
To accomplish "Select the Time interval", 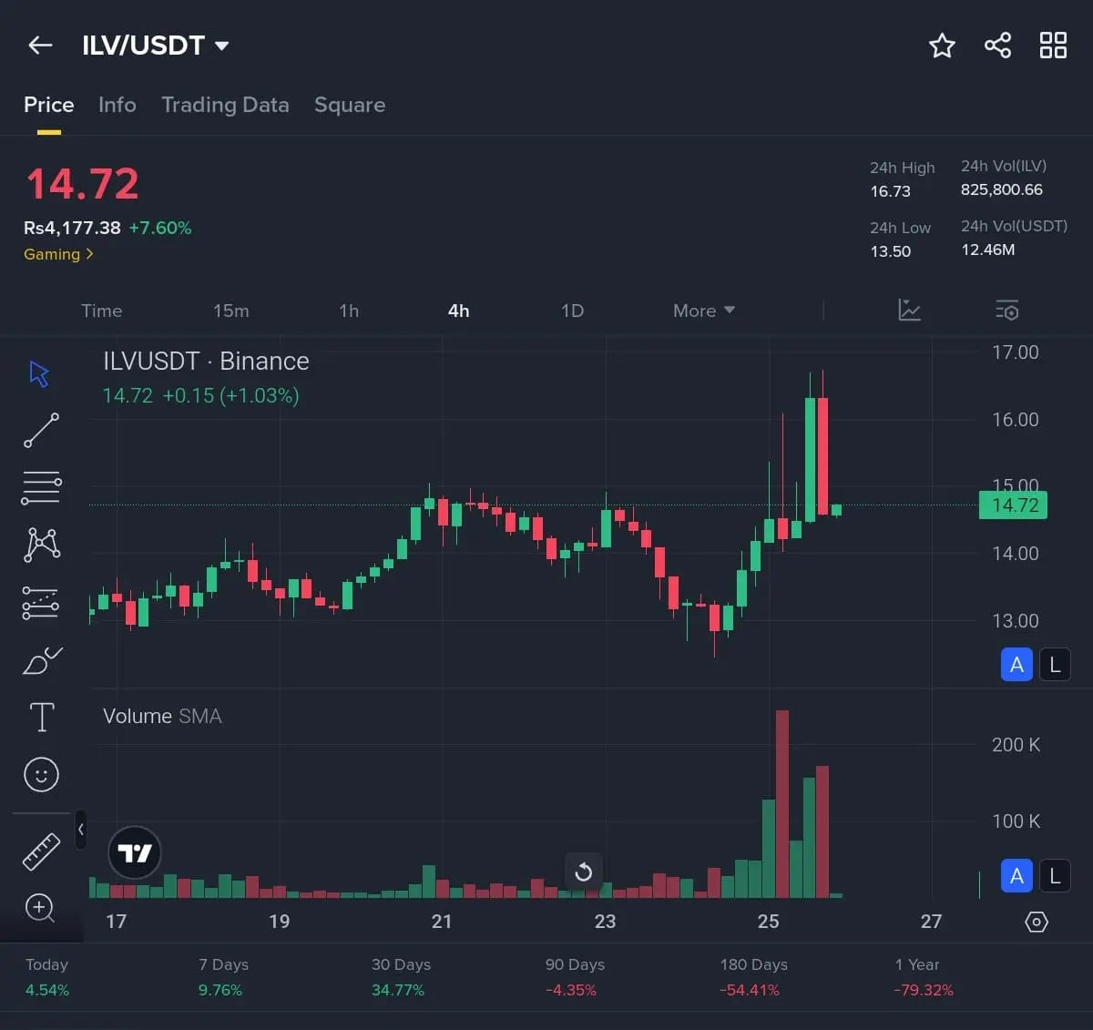I will pyautogui.click(x=101, y=311).
